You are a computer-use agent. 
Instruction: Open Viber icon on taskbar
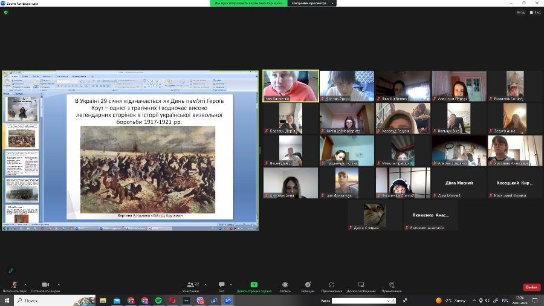(200, 301)
